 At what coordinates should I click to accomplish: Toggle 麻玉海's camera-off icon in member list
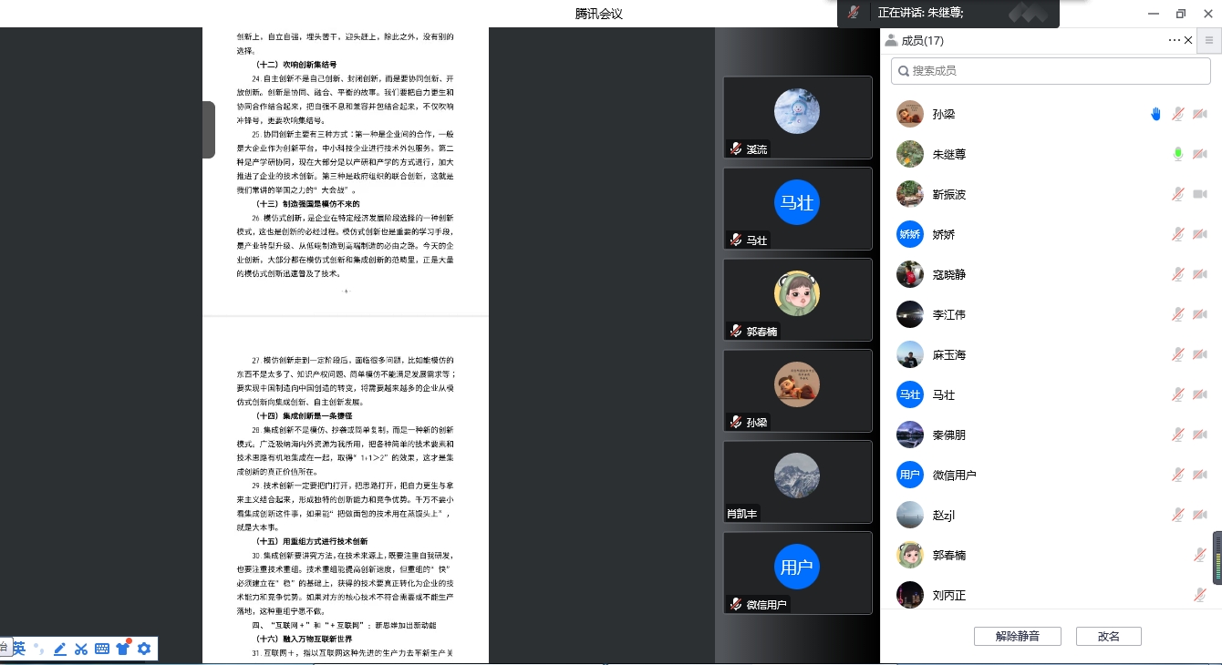pos(1200,354)
